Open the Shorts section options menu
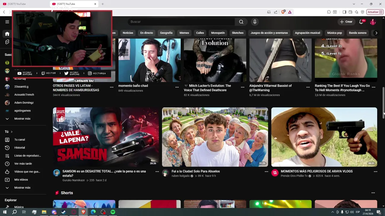The image size is (385, 216). (x=373, y=193)
